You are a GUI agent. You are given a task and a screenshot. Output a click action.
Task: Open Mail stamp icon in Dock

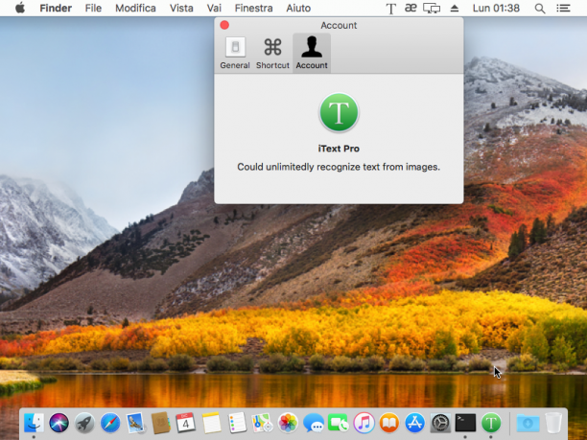135,423
